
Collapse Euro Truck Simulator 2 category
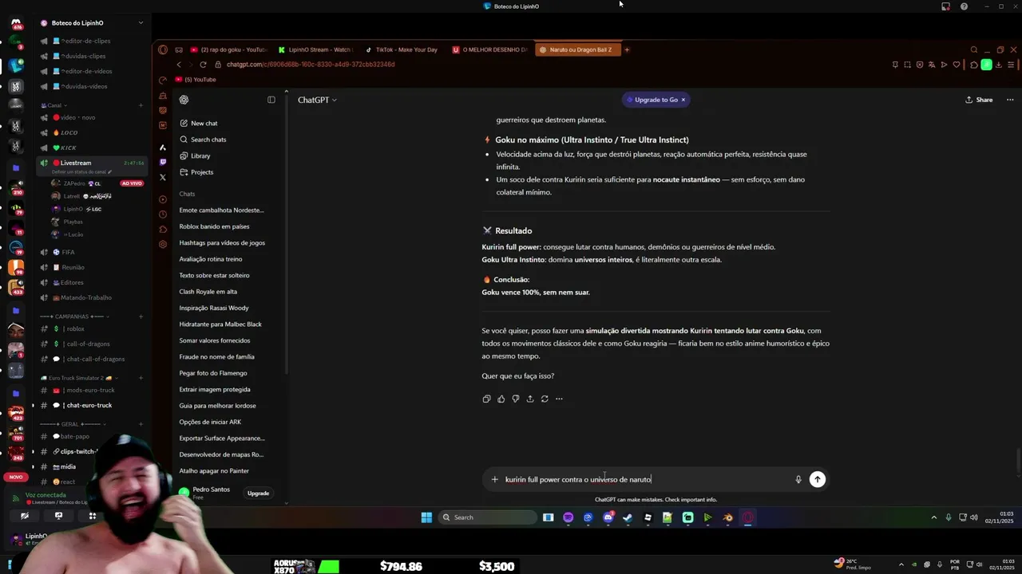point(78,378)
